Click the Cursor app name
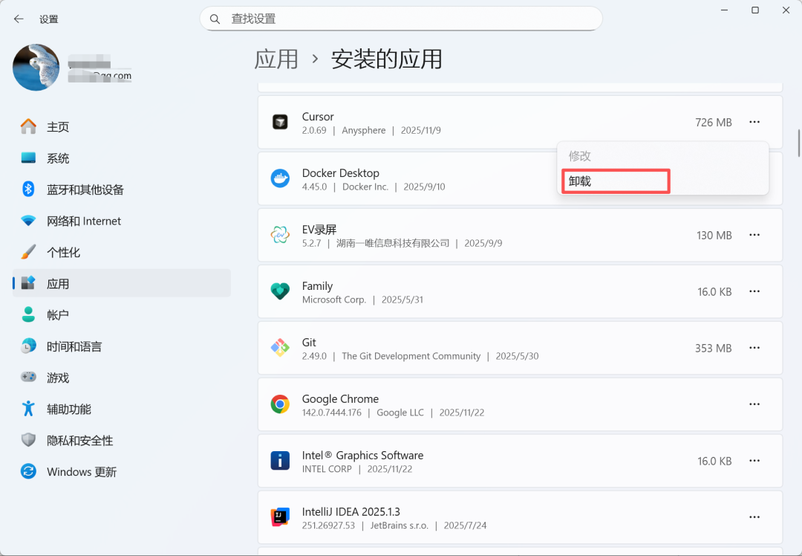This screenshot has height=556, width=802. point(318,117)
